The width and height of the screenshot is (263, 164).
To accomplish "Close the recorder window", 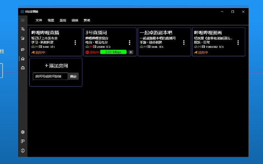I will 243,12.
